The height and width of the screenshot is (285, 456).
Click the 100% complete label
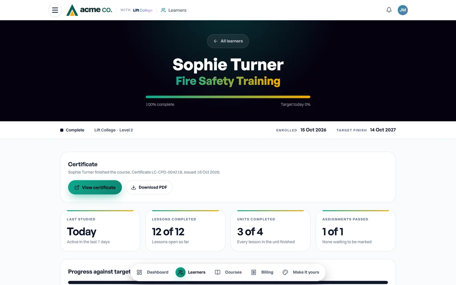click(x=160, y=105)
